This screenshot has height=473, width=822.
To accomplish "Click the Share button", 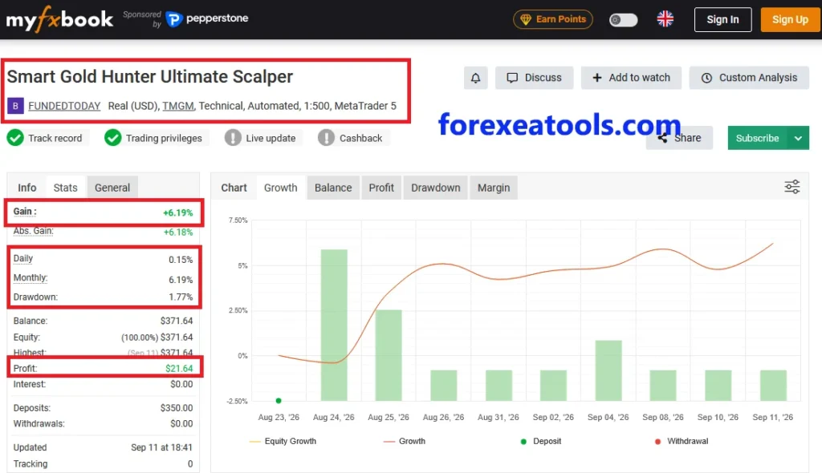I will (x=679, y=138).
